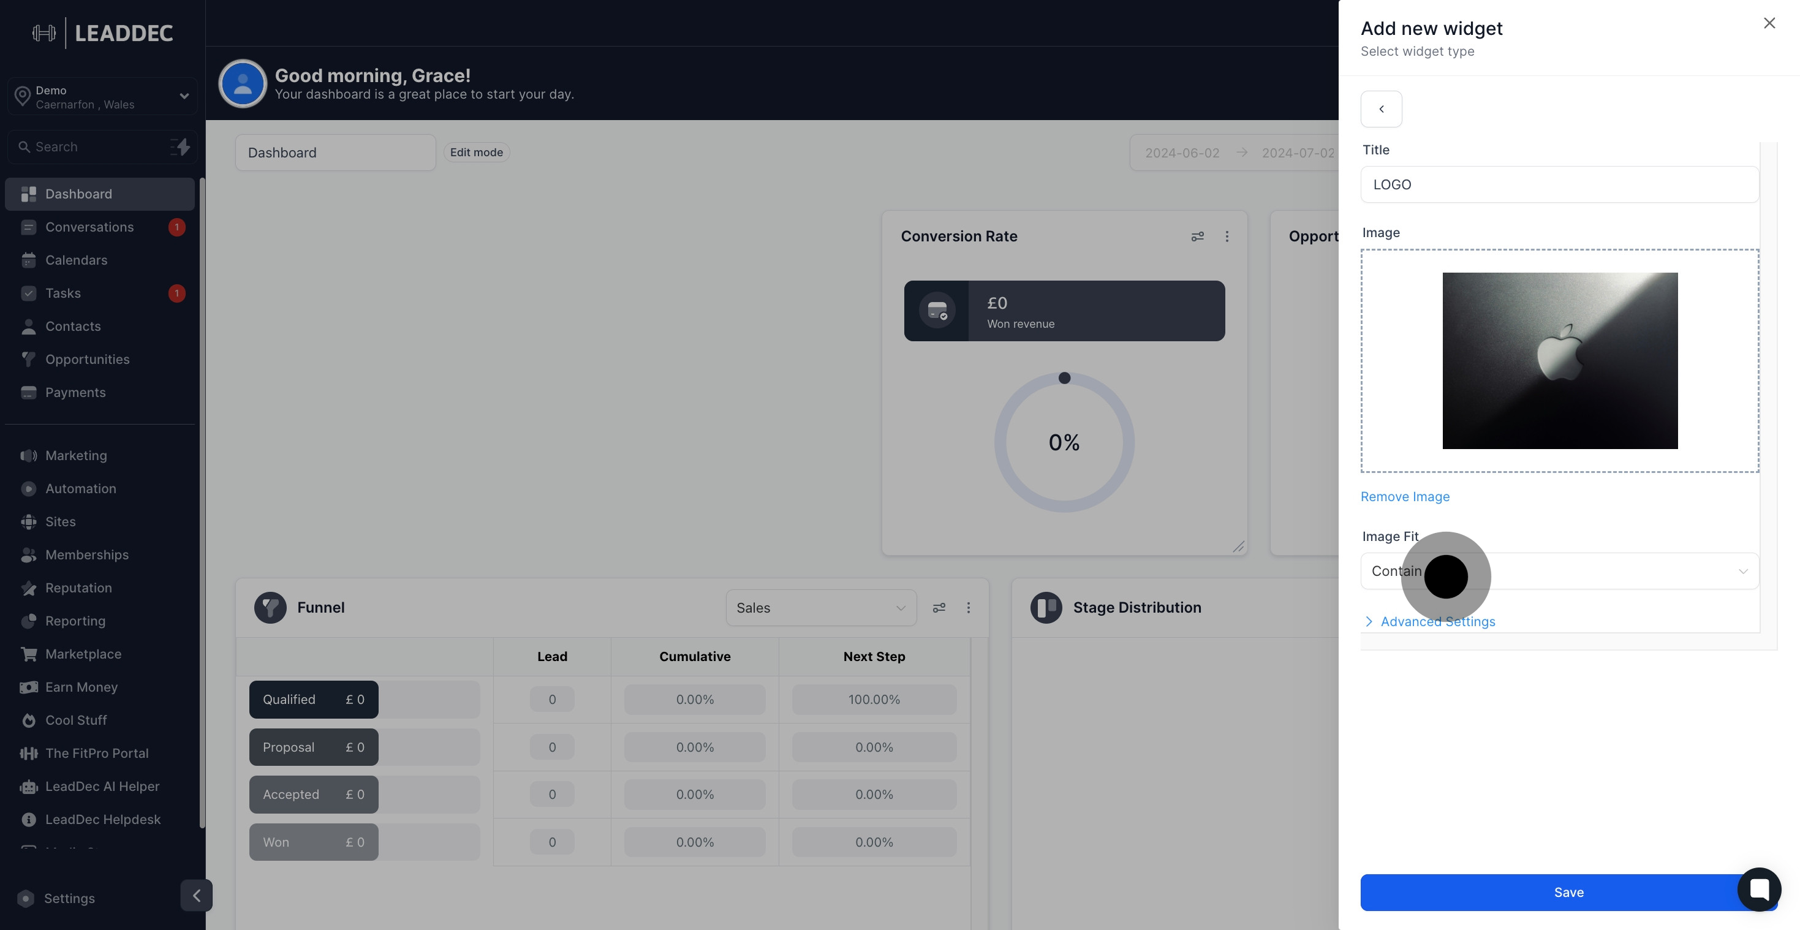Open Funnel widget three-dot menu
The image size is (1800, 930).
coord(969,608)
